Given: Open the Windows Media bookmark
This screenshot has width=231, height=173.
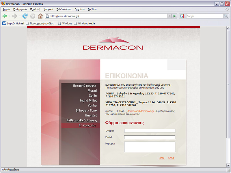Looking at the screenshot, I should coord(84,23).
